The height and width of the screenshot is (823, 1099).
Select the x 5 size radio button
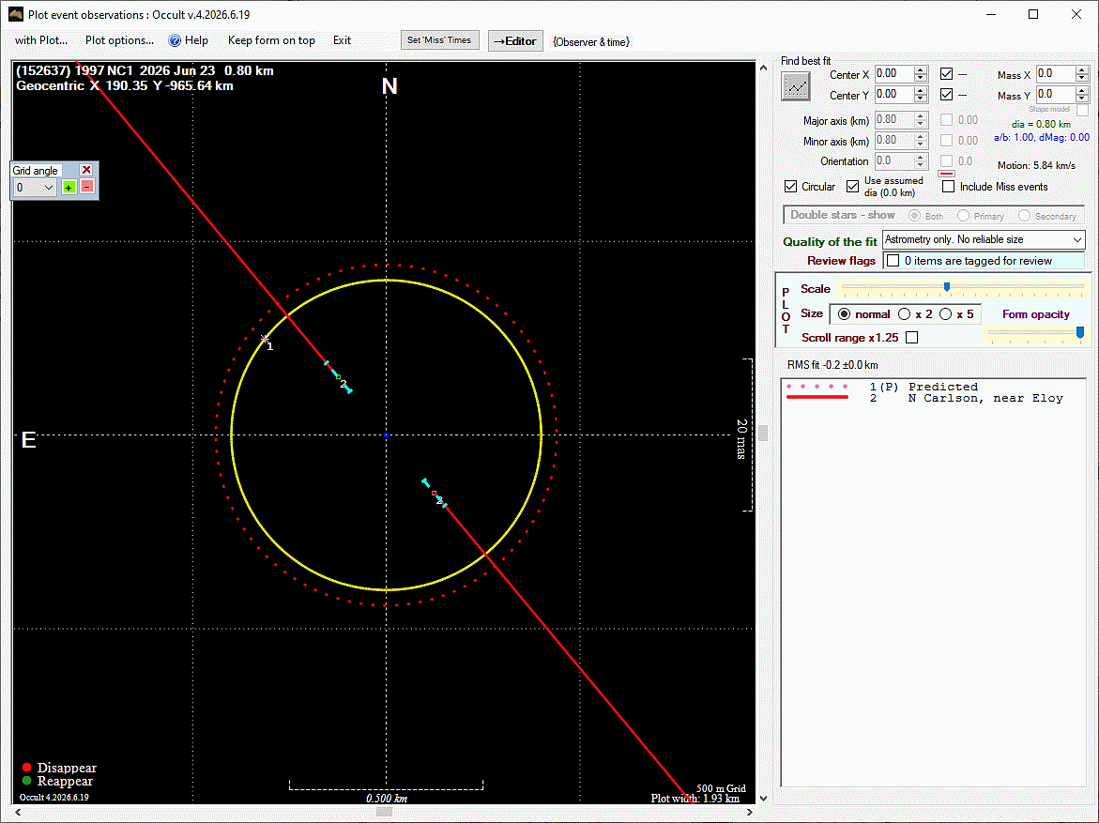coord(945,314)
